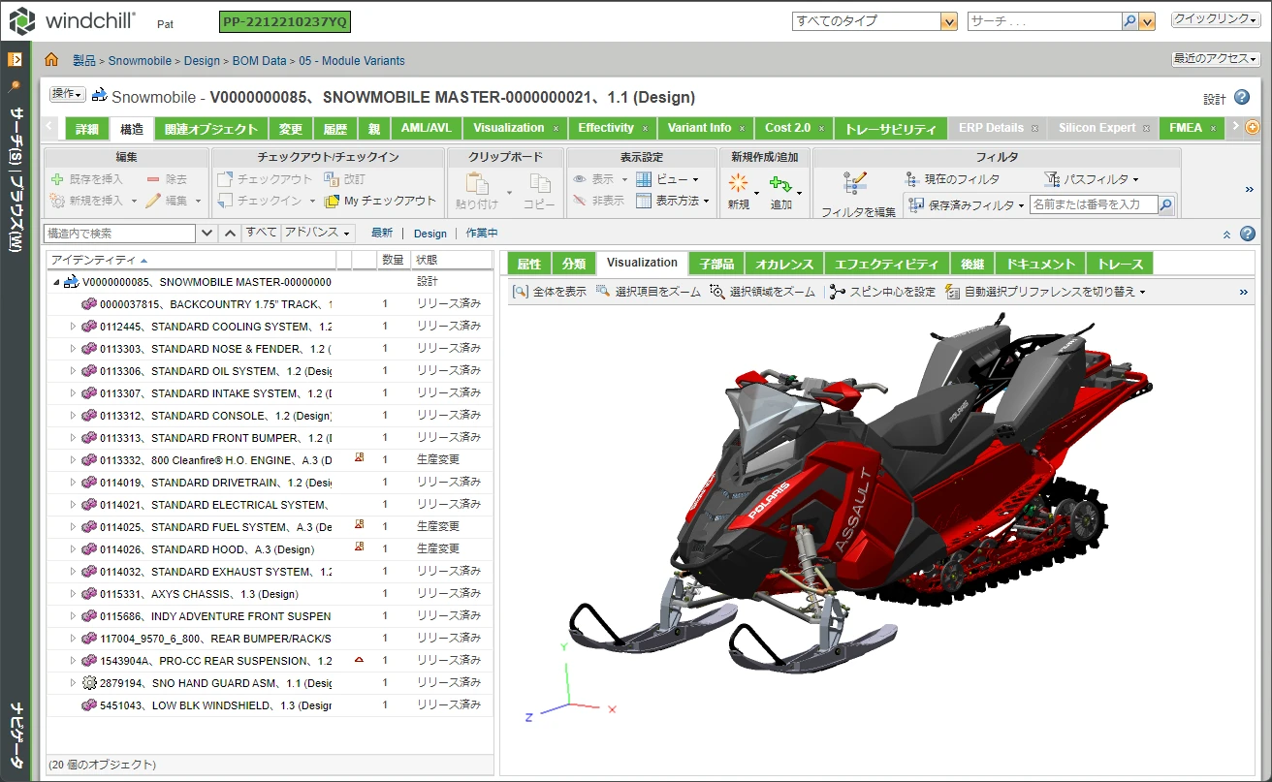Switch to the 関連オブジェクト tab
The image size is (1272, 782).
click(210, 129)
